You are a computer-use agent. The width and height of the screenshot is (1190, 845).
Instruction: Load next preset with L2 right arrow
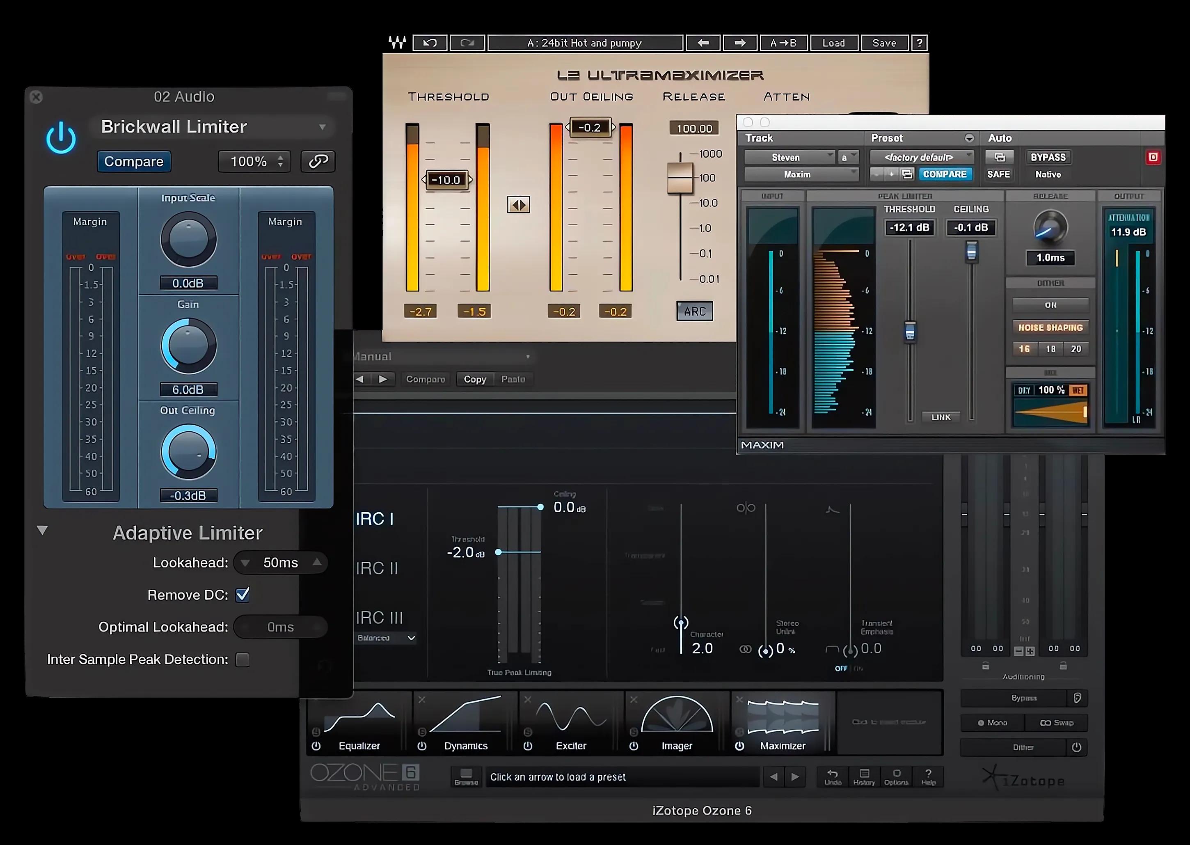pos(739,43)
